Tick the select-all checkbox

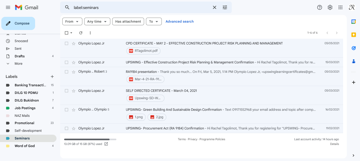tap(67, 33)
